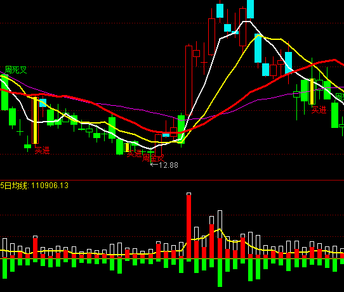Select the thin magenta moving average line
Image resolution: width=344 pixels, height=292 pixels.
110,105
